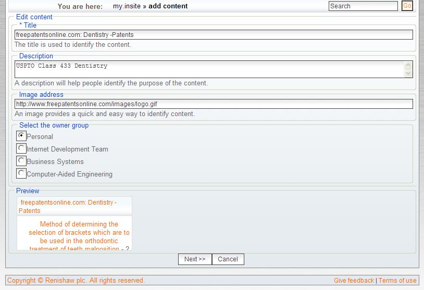
Task: Open the preview title Dentistry - Patents link
Action: [68, 206]
